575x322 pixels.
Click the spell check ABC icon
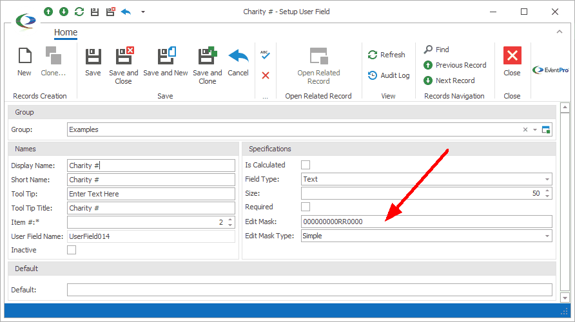point(265,55)
